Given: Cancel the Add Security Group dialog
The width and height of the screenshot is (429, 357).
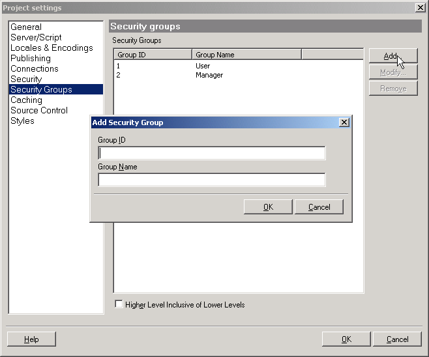Looking at the screenshot, I should (x=319, y=207).
